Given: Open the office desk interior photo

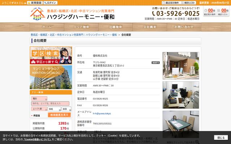Looking at the screenshot, I should 181,95.
